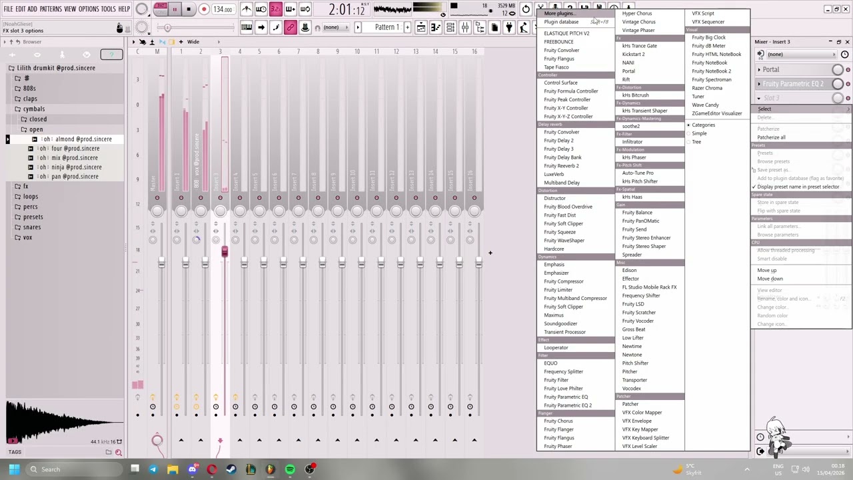Click More plugins at top of list
The width and height of the screenshot is (853, 480).
558,13
